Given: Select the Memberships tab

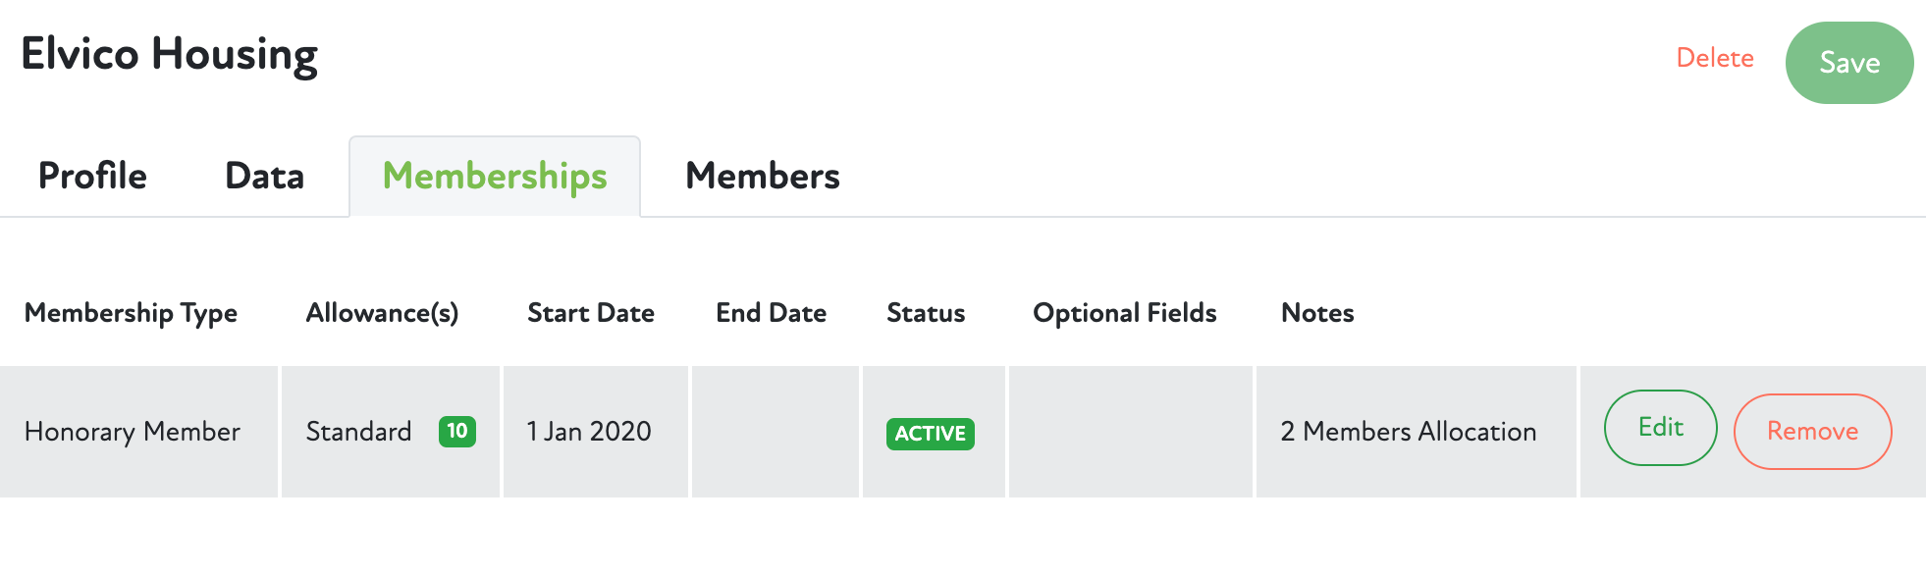Looking at the screenshot, I should [x=494, y=177].
